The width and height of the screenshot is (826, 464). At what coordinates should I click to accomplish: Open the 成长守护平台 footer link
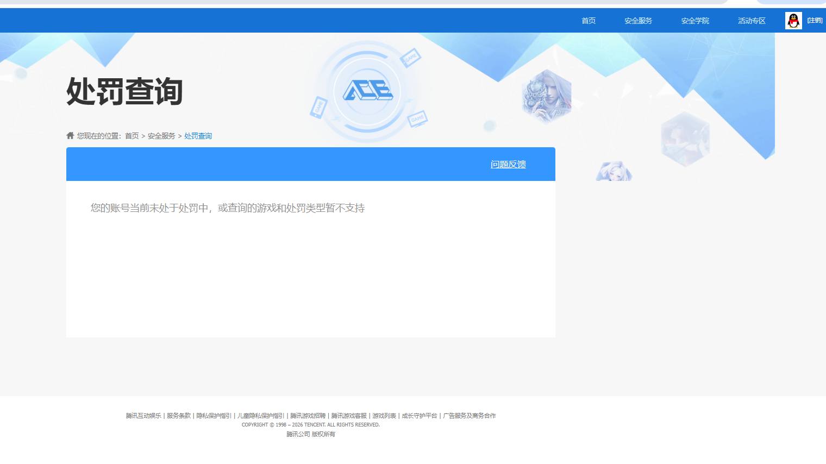(x=418, y=415)
